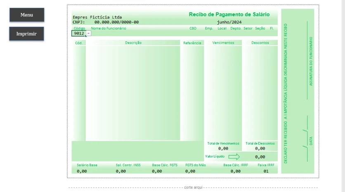Select the CNPJ number field

click(x=116, y=22)
